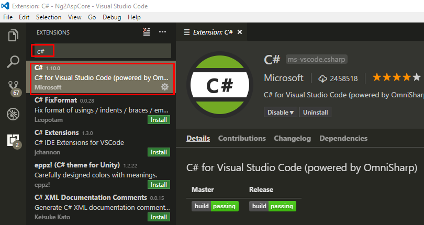Switch to the Details tab
Image resolution: width=424 pixels, height=225 pixels.
pos(198,138)
